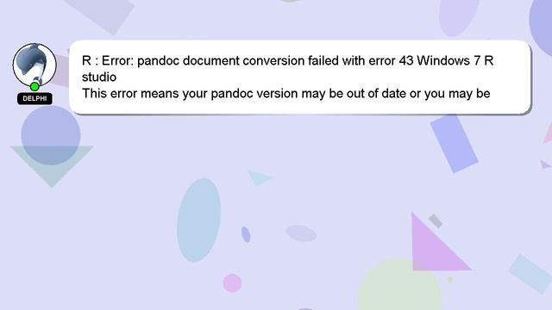Select the tilted blue rectangle on right
Image resolution: width=552 pixels, height=310 pixels.
(x=455, y=144)
